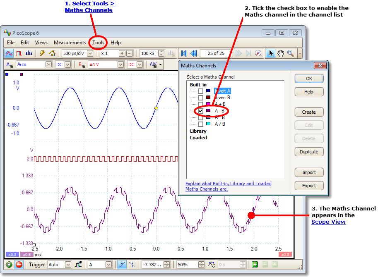Click the Invert A dark blue swatch
This screenshot has height=277, width=378.
click(x=208, y=91)
